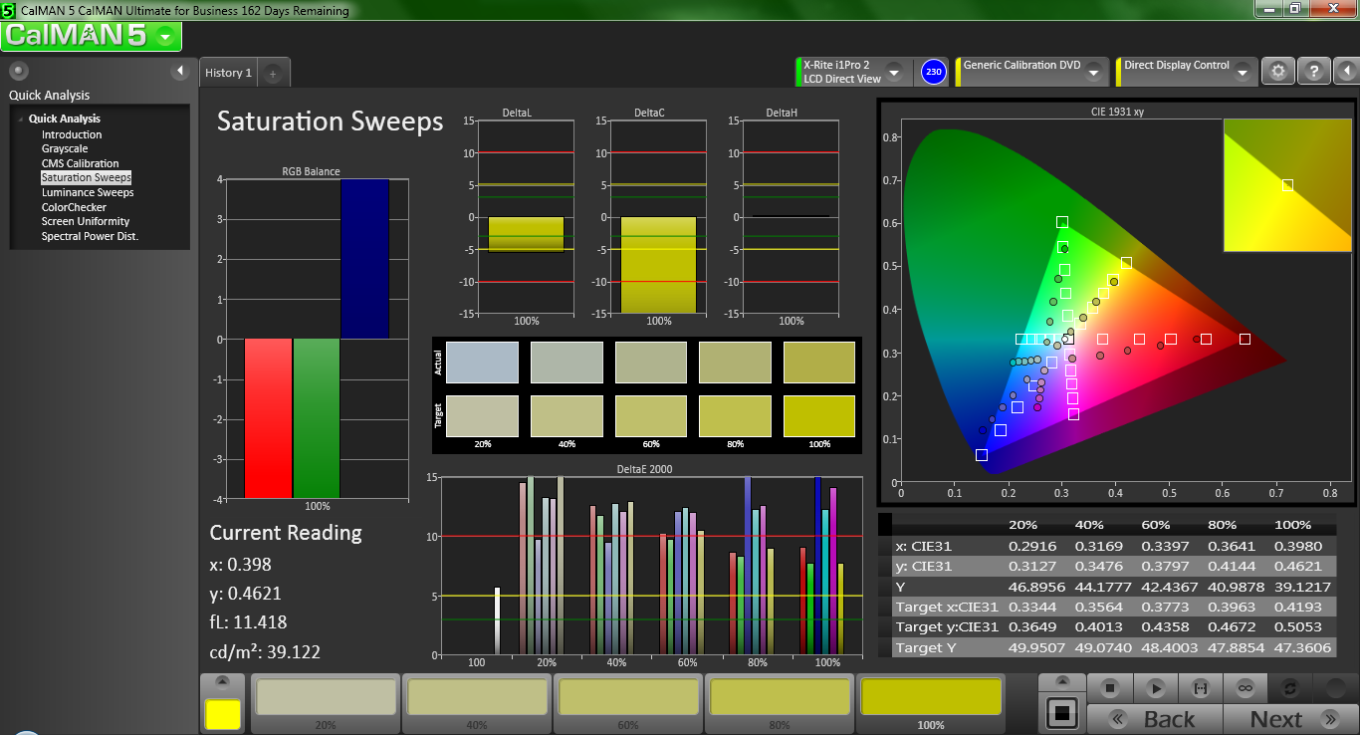Click the blue 230 meter indicator
1360x735 pixels.
933,72
